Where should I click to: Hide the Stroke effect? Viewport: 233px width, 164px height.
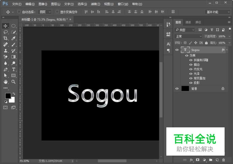click(x=191, y=65)
